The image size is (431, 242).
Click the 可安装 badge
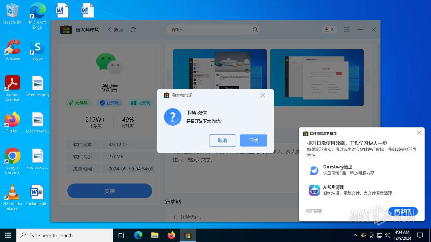tap(141, 103)
